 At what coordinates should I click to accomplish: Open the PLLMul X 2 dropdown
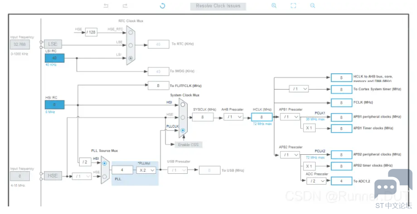pos(146,170)
